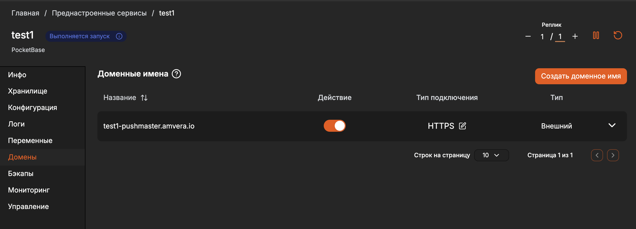Go to Преднастроенные сервисы breadcrumb

tap(99, 13)
